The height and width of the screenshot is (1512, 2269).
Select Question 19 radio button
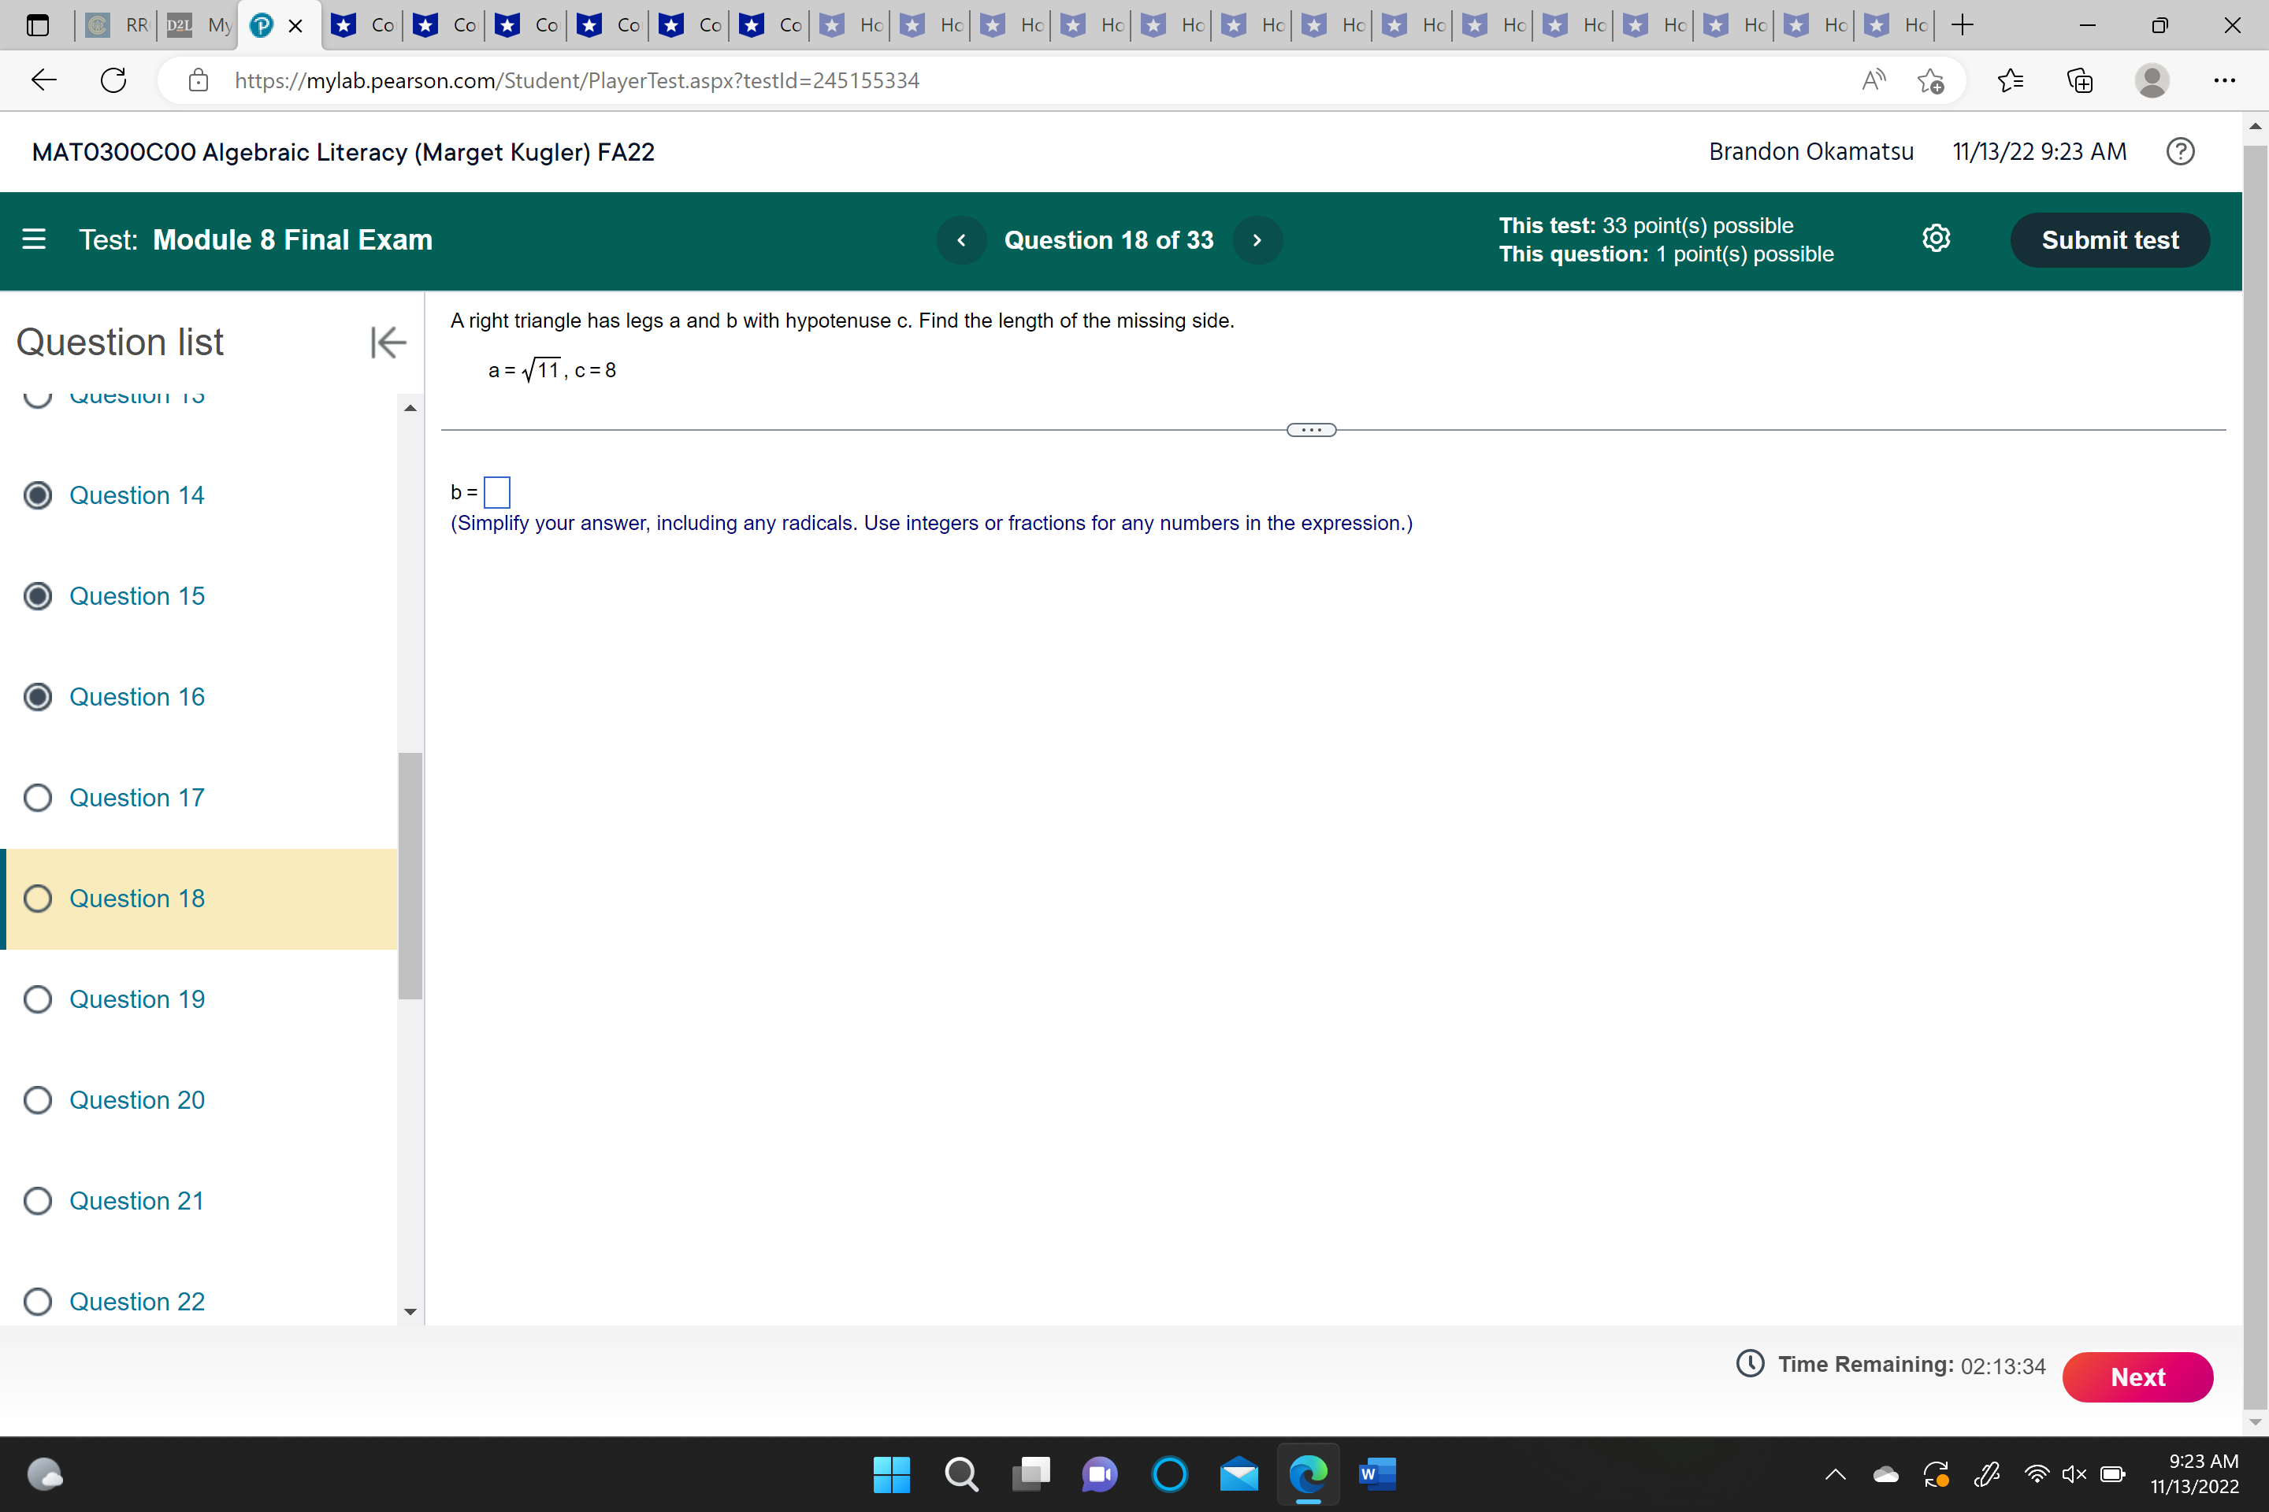(38, 999)
